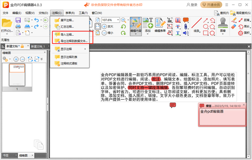This screenshot has width=252, height=160.
Task: Select the pencil drawing tool
Action: click(234, 20)
